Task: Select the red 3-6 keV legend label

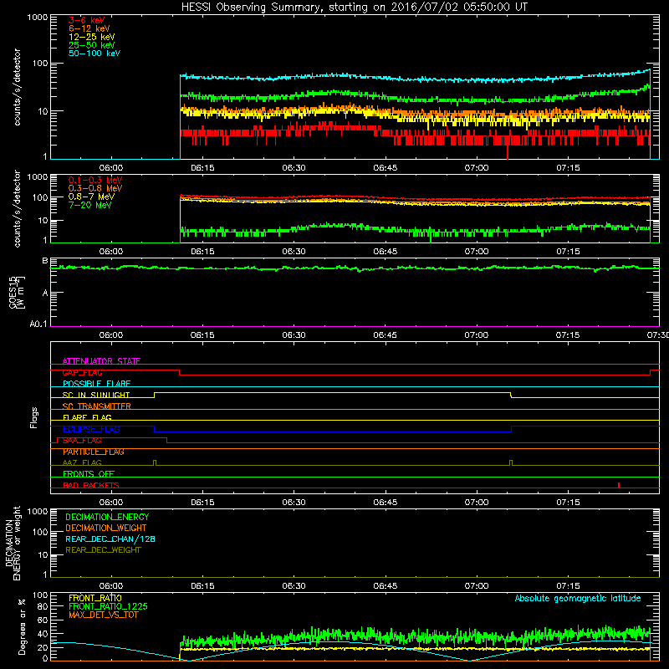Action: [87, 20]
